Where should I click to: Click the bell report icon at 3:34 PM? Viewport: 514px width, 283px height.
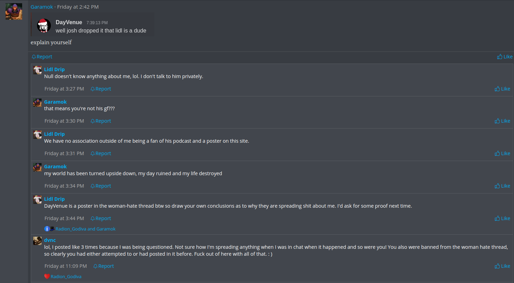click(x=93, y=186)
